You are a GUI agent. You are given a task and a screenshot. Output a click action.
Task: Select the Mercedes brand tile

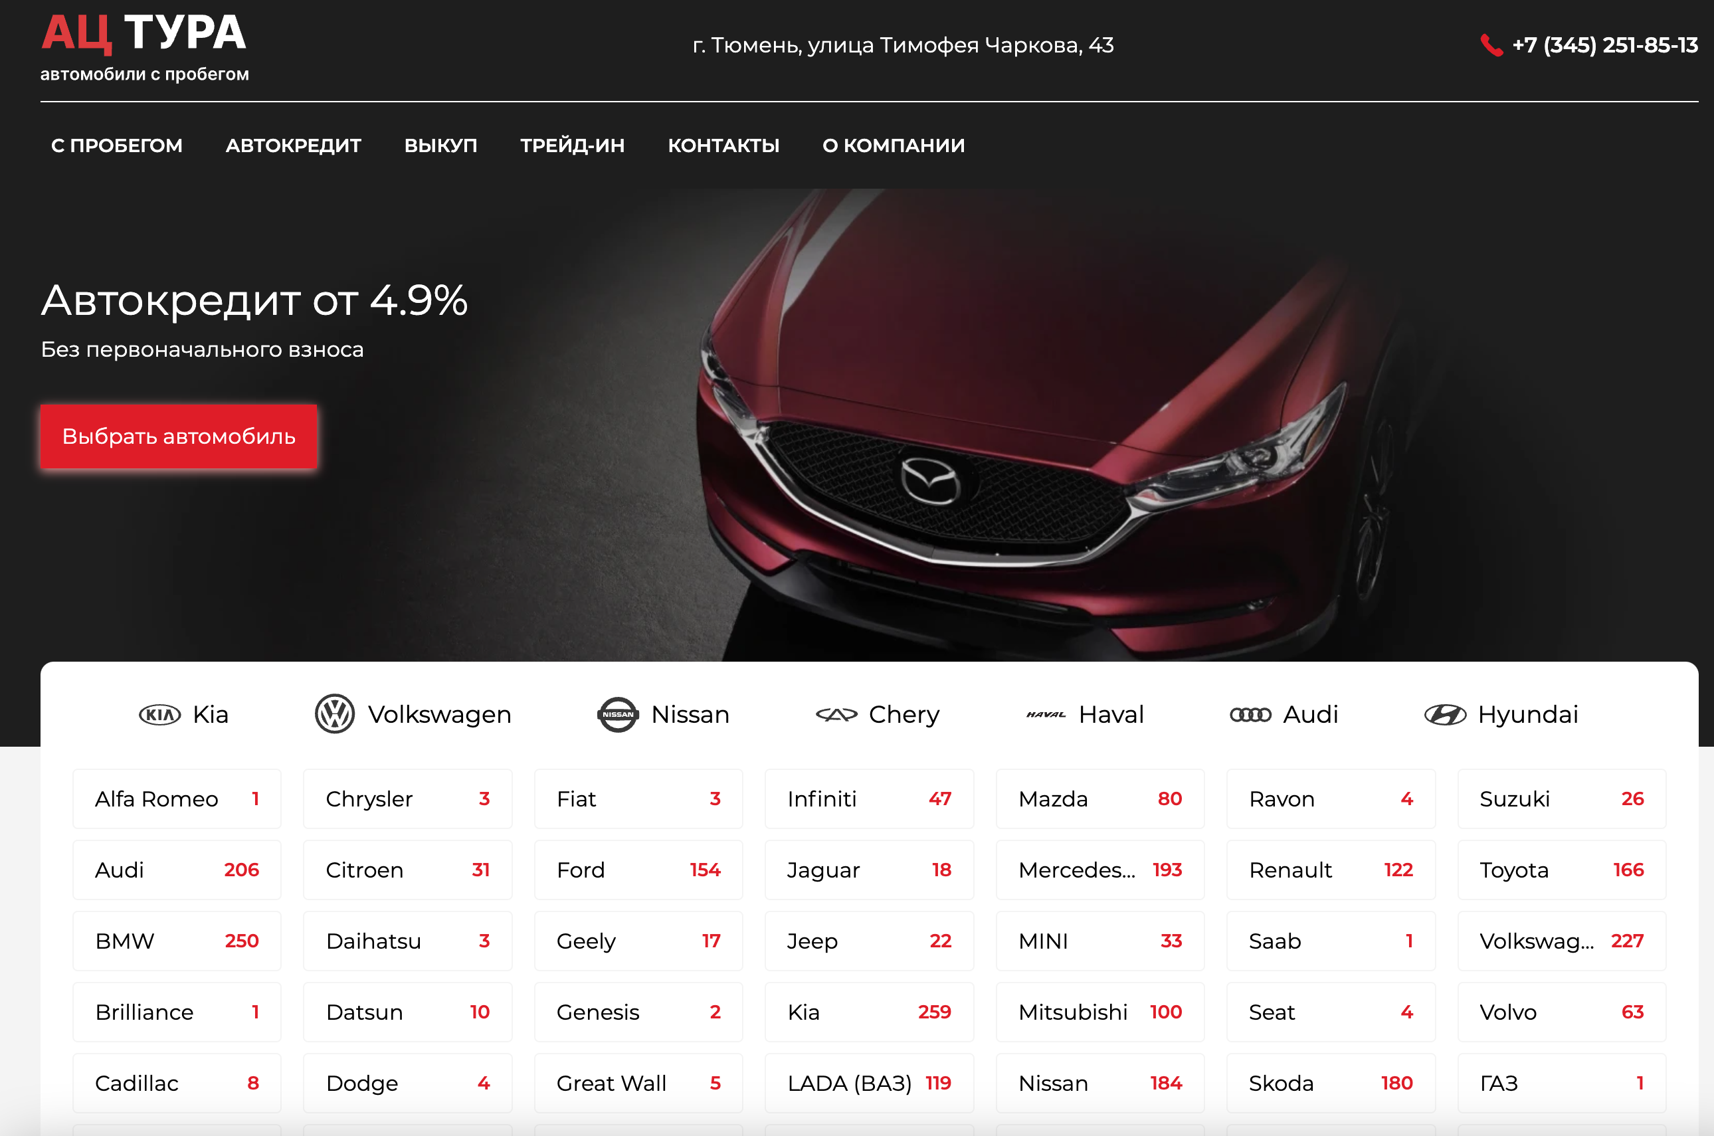(1100, 870)
